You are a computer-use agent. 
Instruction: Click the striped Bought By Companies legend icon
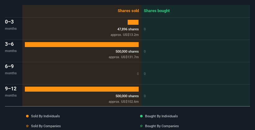pos(141,126)
